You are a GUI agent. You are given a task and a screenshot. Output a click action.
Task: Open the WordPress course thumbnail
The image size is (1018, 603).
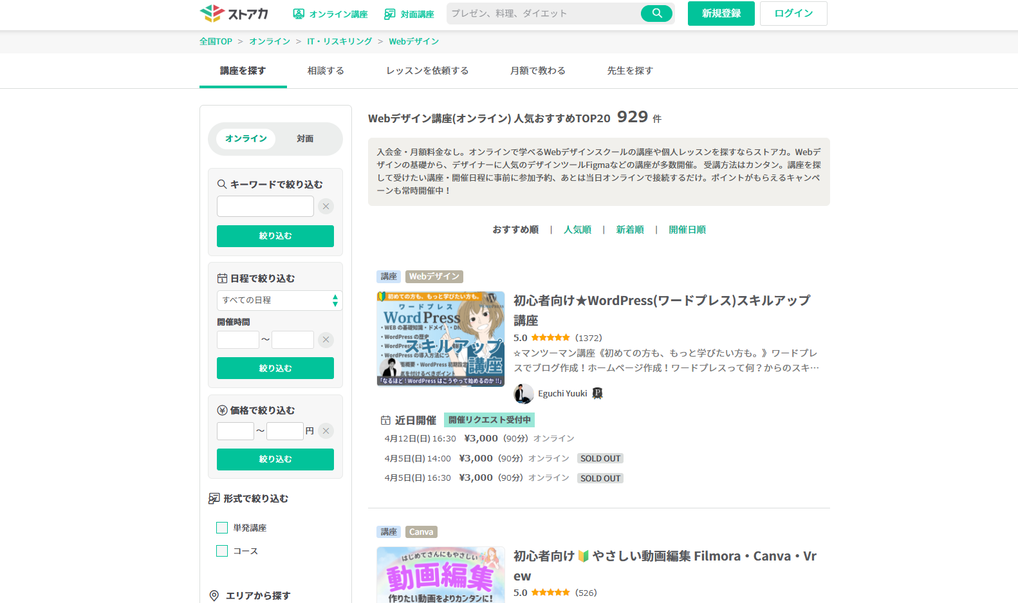point(441,339)
